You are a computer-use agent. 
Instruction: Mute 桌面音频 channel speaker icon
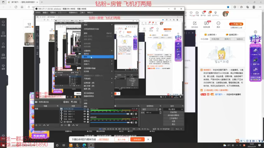pos(132,122)
